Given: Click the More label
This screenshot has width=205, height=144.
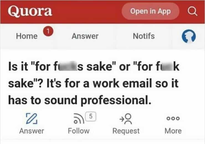Looking at the screenshot, I should [x=173, y=131].
